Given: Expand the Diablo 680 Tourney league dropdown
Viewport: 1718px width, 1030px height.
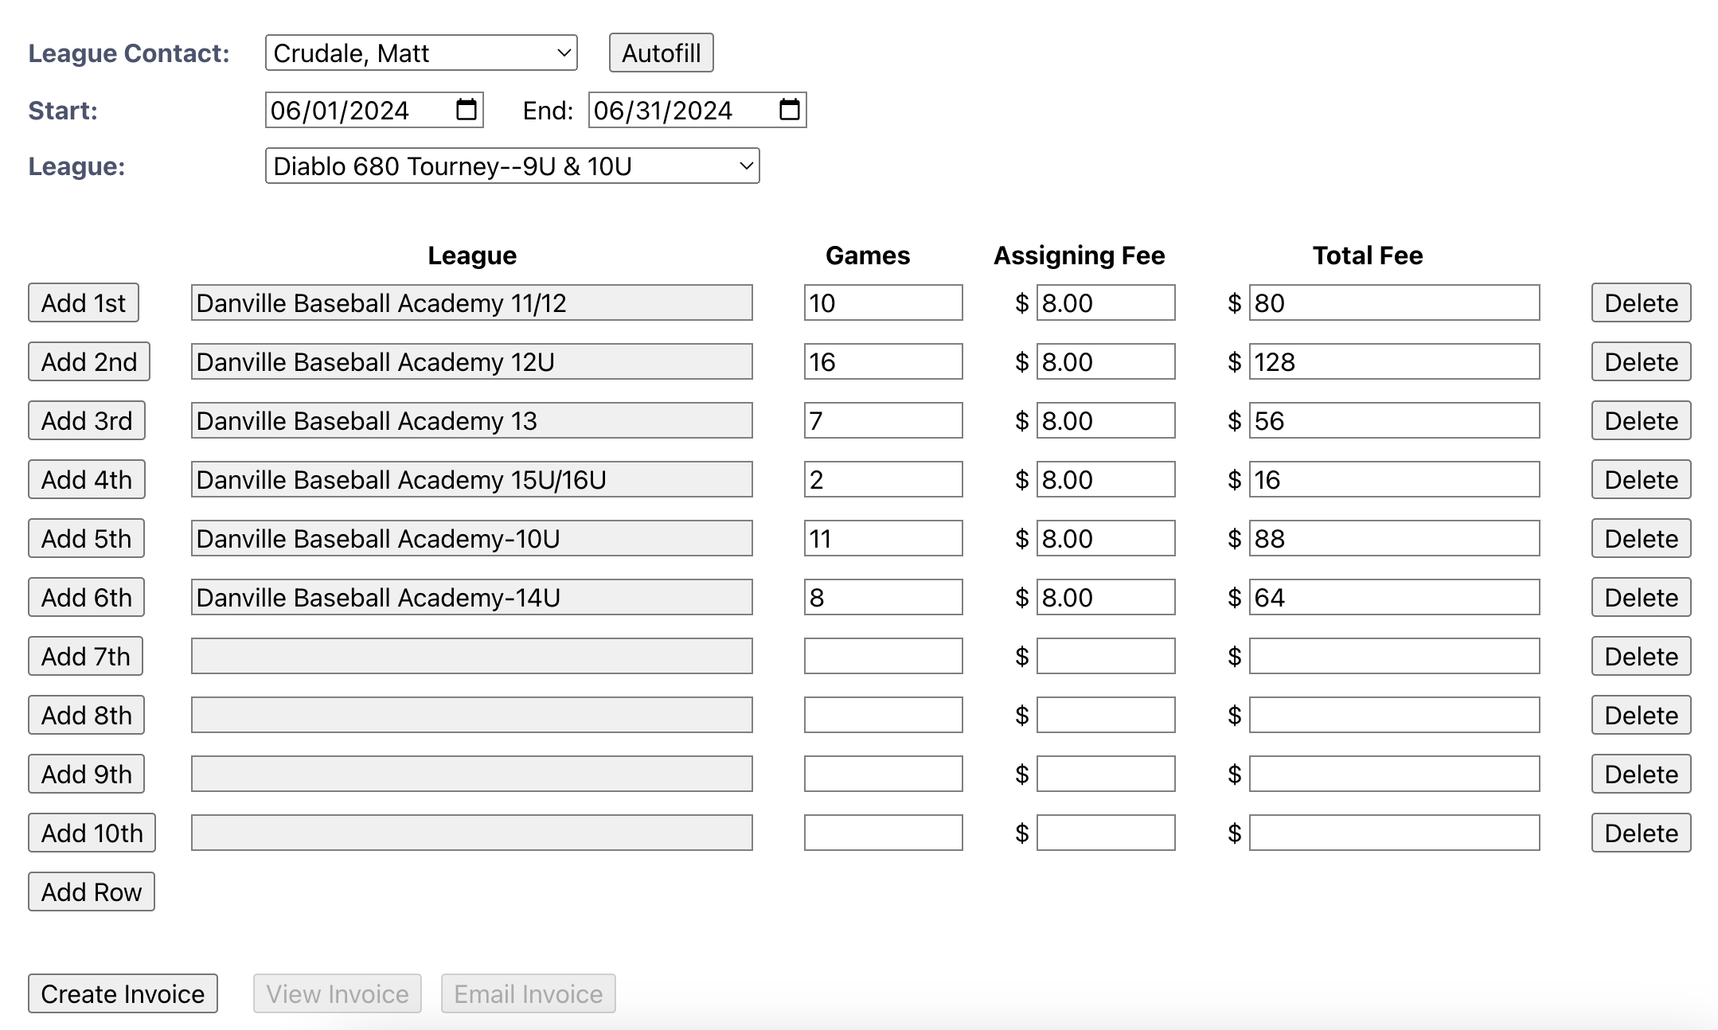Looking at the screenshot, I should point(512,166).
